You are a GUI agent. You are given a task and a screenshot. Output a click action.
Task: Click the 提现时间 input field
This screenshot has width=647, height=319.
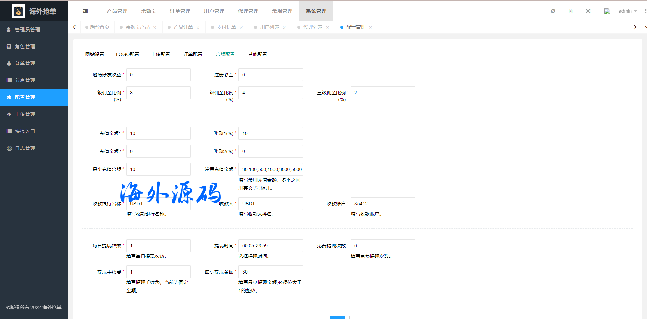270,246
